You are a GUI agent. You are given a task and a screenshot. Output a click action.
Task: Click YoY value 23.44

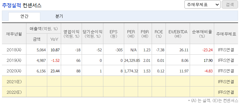[55, 71]
